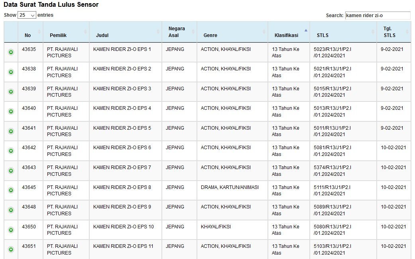
Task: Expand the green plus for entry 43638
Action: click(x=11, y=72)
